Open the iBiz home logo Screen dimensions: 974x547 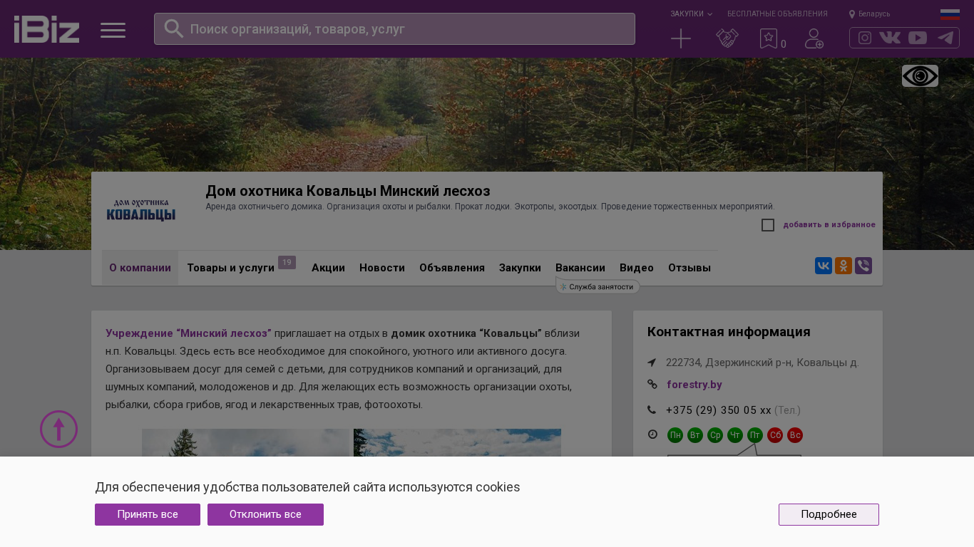(46, 29)
